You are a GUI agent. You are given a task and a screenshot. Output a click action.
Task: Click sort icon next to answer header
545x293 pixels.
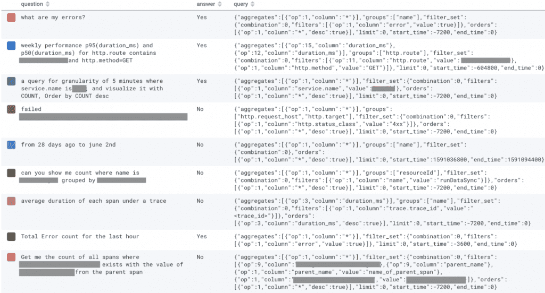[219, 4]
